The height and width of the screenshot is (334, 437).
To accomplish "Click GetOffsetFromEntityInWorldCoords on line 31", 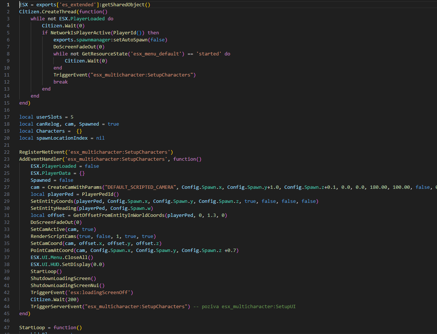I will point(119,215).
